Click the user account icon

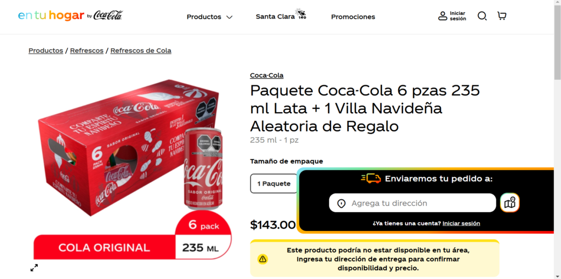point(443,16)
